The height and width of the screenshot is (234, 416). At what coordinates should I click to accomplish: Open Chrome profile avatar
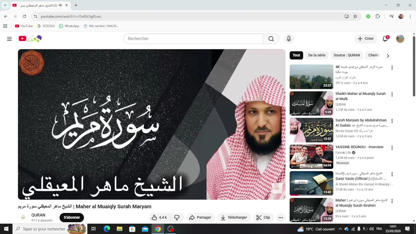[401, 16]
